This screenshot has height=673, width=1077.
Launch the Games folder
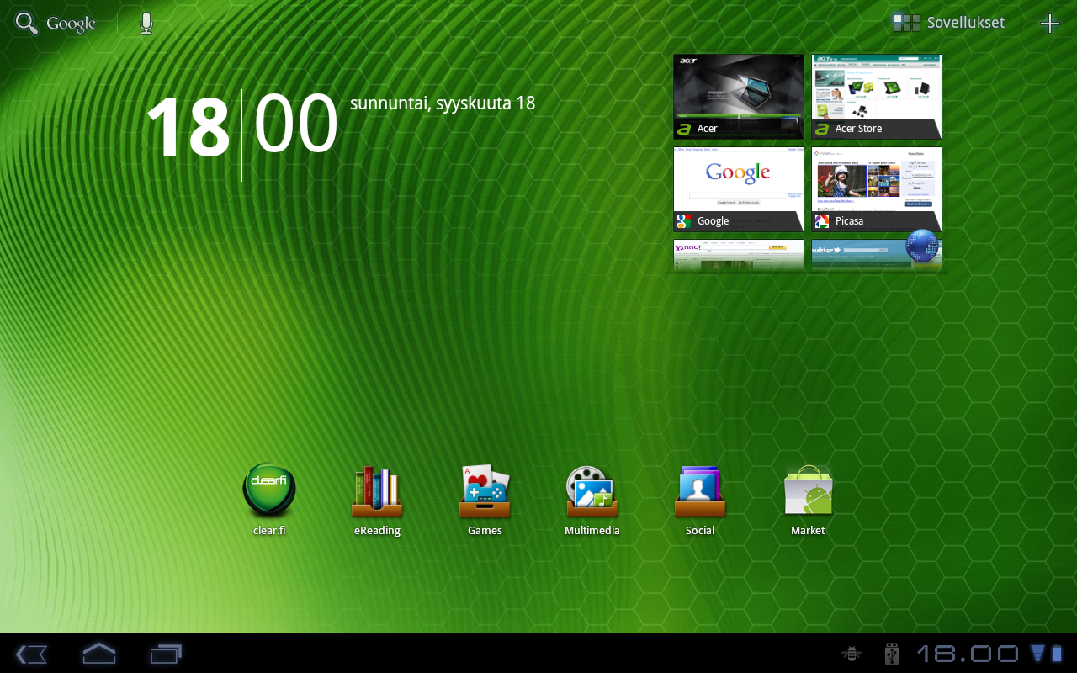pos(485,500)
